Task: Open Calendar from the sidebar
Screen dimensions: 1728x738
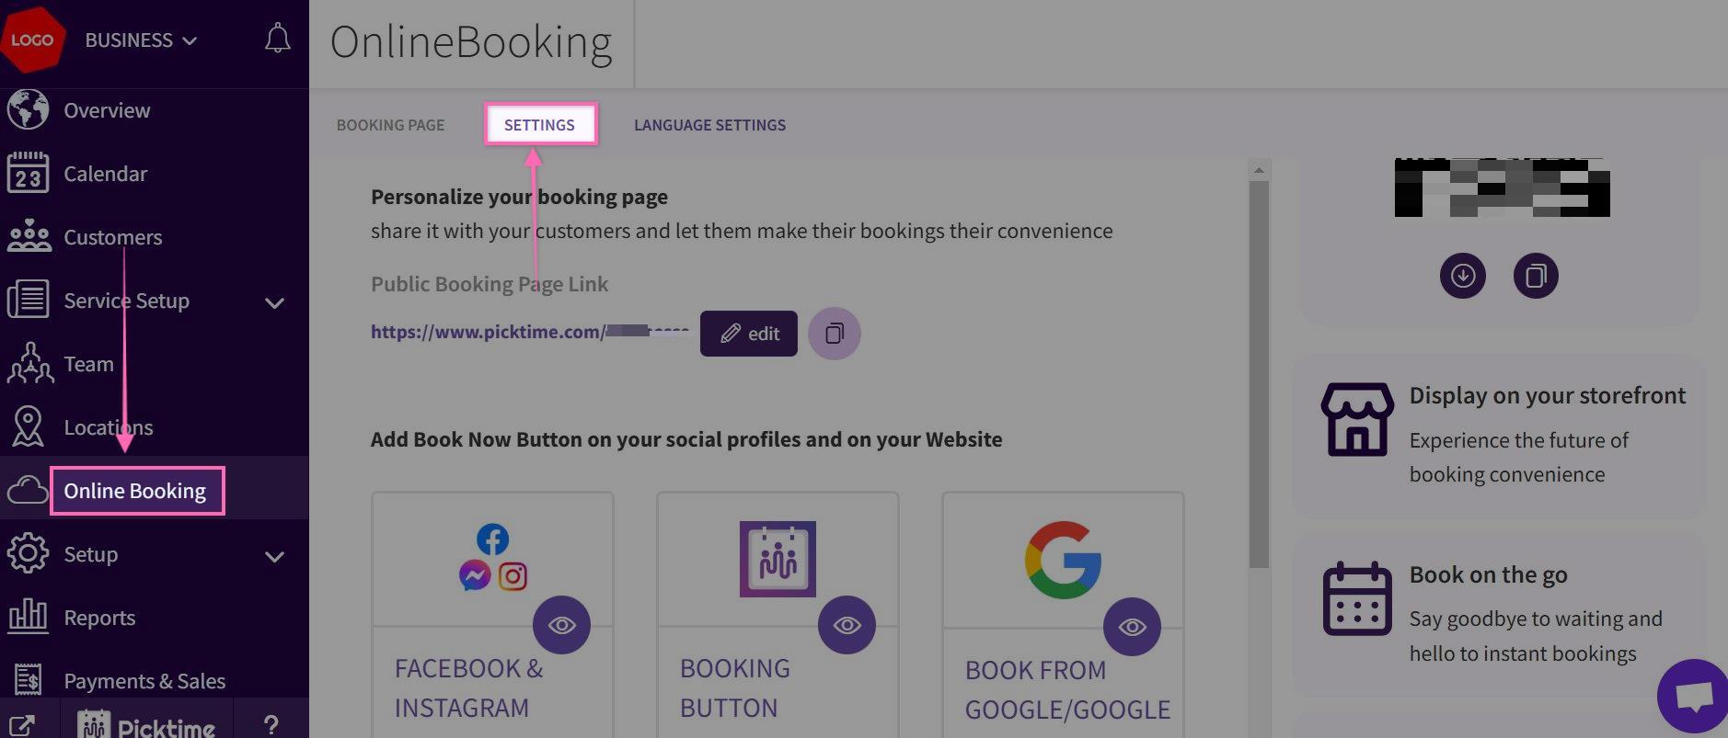Action: (x=105, y=174)
